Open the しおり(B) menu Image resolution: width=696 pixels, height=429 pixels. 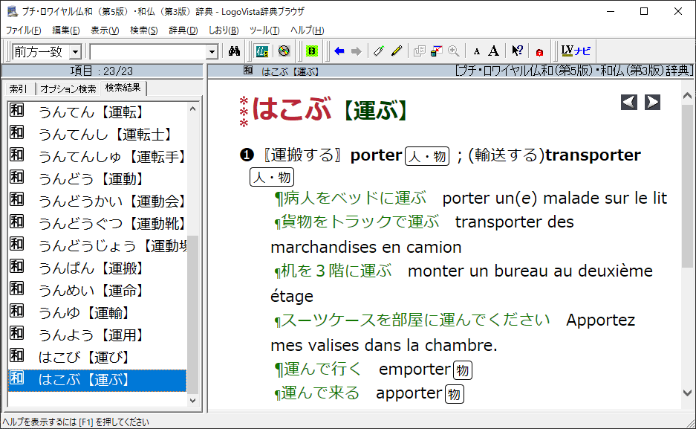pos(224,30)
